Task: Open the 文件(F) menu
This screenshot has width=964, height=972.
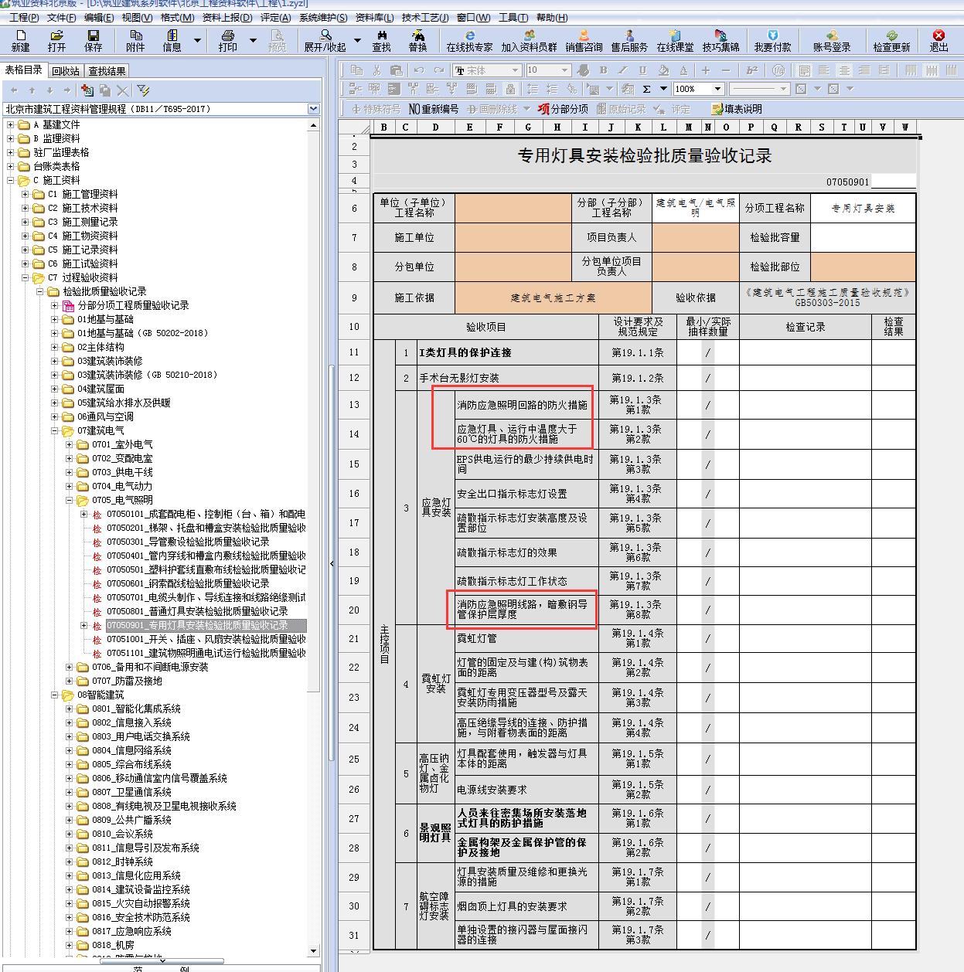Action: (x=62, y=17)
